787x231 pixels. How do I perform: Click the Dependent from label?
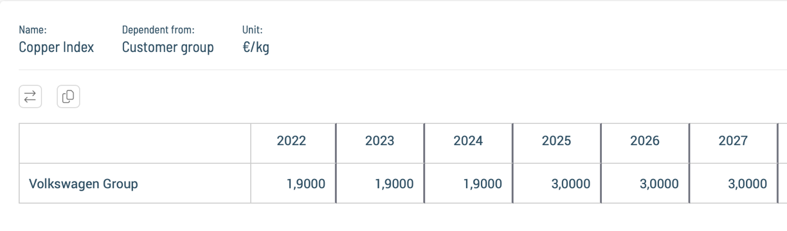[158, 30]
